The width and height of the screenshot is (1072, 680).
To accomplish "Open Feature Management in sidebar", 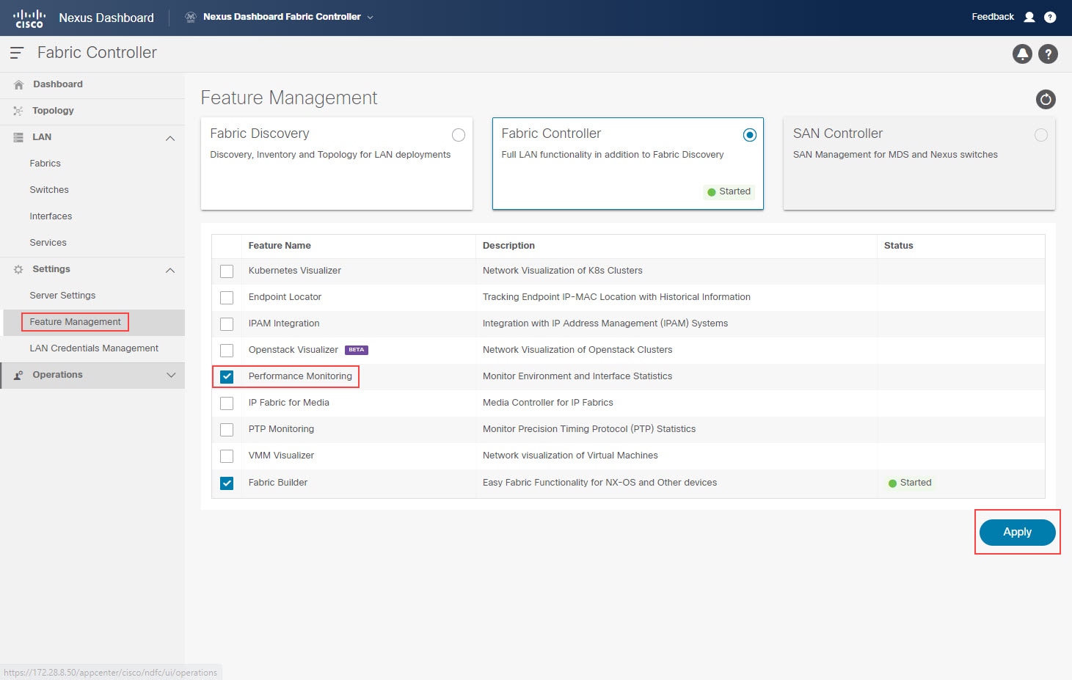I will tap(75, 322).
